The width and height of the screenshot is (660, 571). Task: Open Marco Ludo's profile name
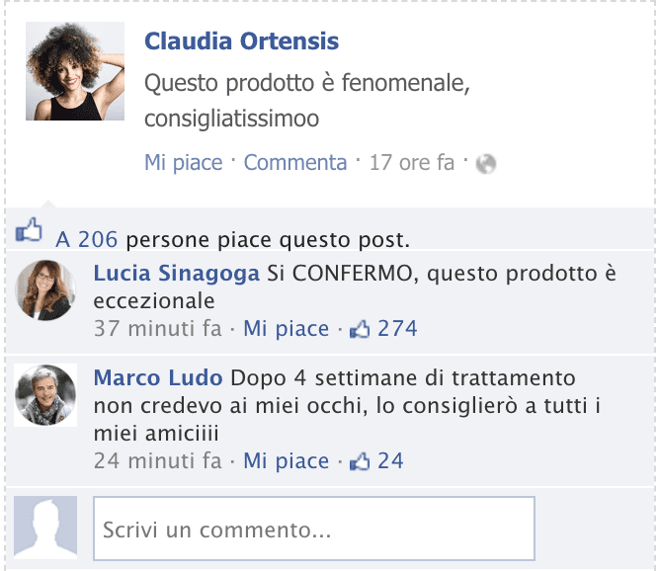[x=158, y=377]
